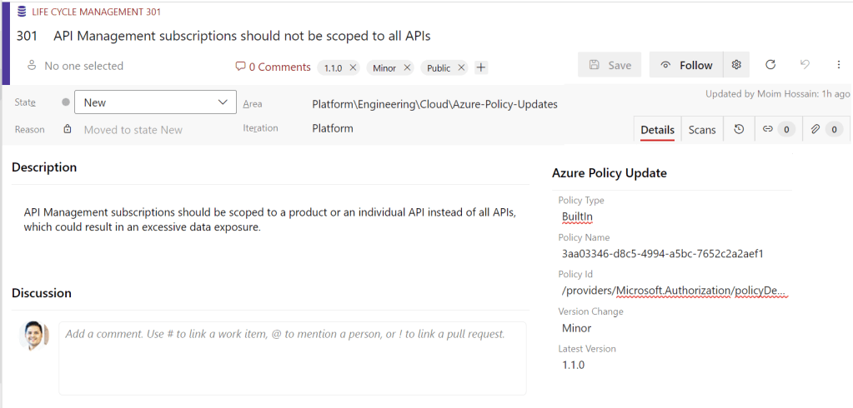
Task: Click the undo changes icon
Action: [x=805, y=65]
